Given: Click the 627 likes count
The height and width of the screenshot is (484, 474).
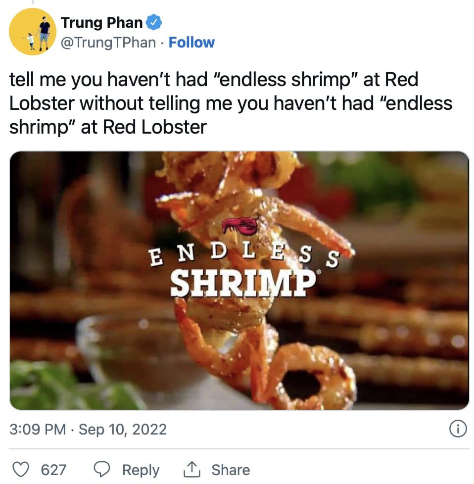Looking at the screenshot, I should click(x=54, y=470).
